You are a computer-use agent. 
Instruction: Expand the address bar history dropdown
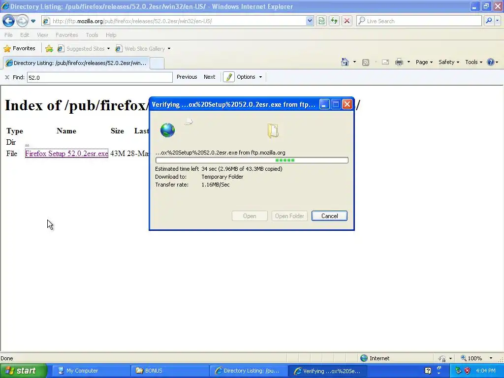point(310,21)
